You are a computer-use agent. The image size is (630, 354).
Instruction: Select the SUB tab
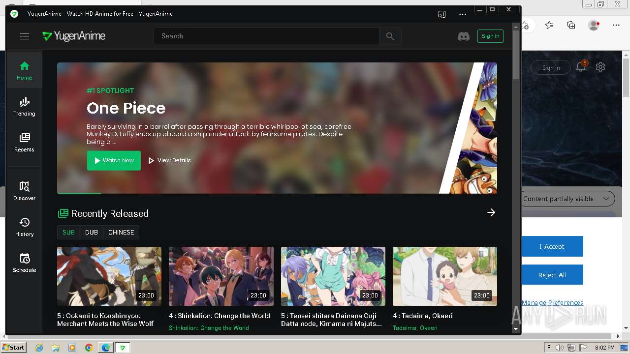[68, 232]
